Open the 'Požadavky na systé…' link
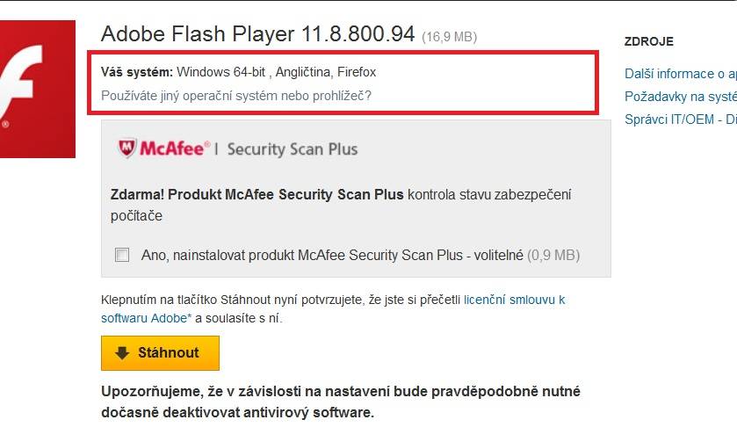This screenshot has width=737, height=427. point(681,97)
